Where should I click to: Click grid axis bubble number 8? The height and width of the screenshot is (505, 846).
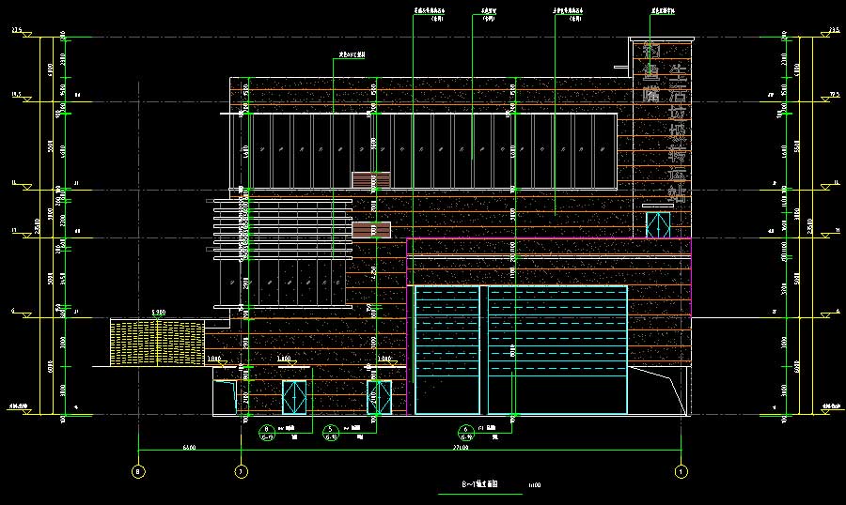(139, 469)
